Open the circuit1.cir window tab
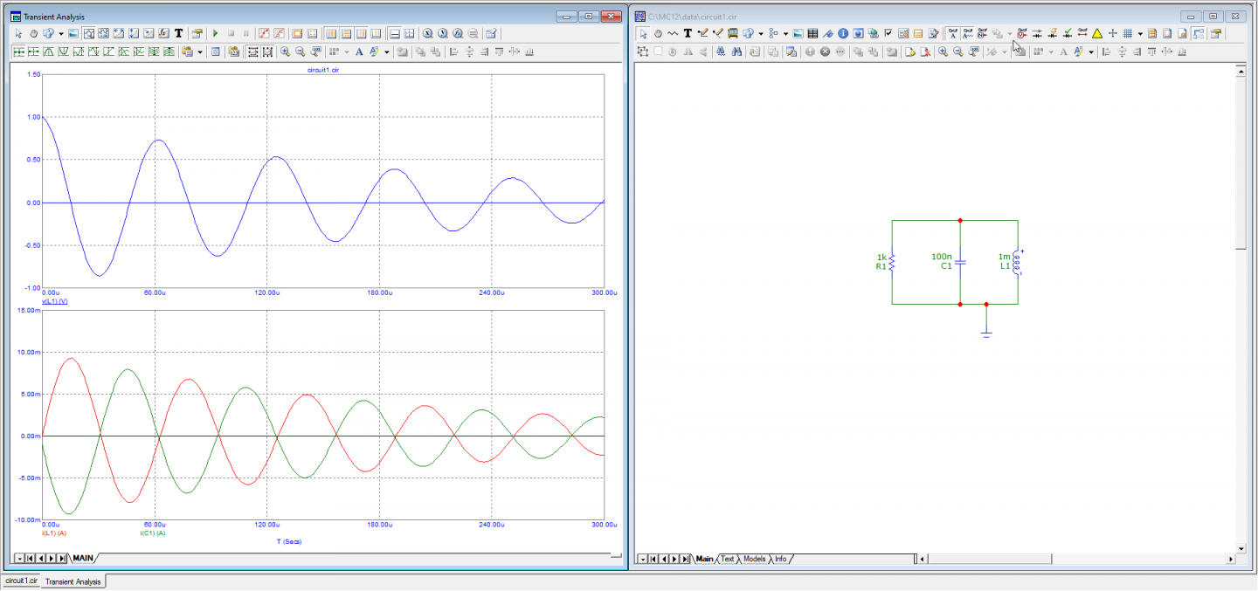Viewport: 1258px width, 591px height. point(20,581)
